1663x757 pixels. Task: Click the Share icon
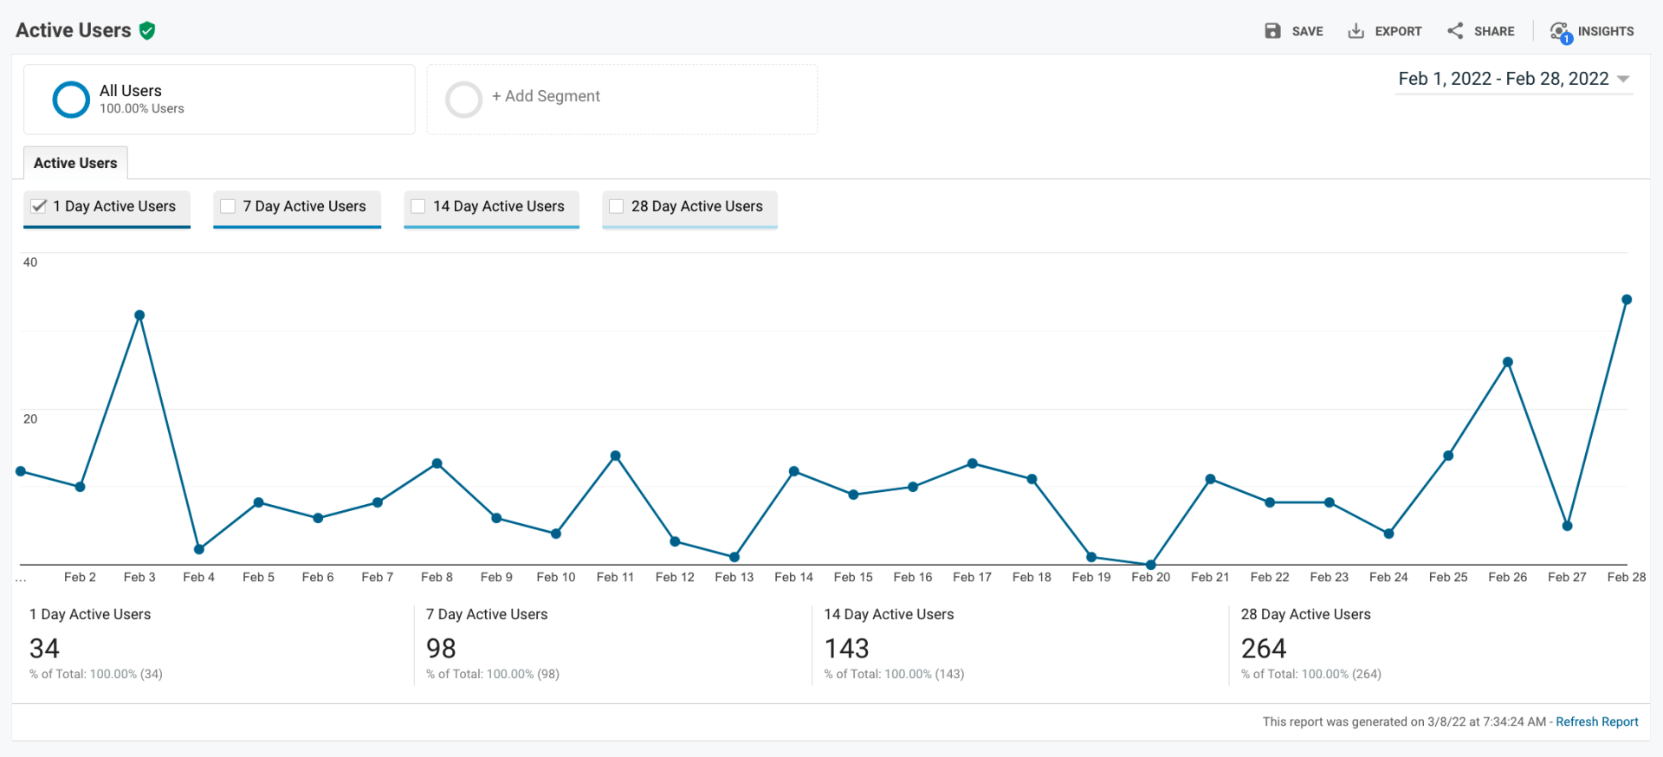pos(1455,31)
